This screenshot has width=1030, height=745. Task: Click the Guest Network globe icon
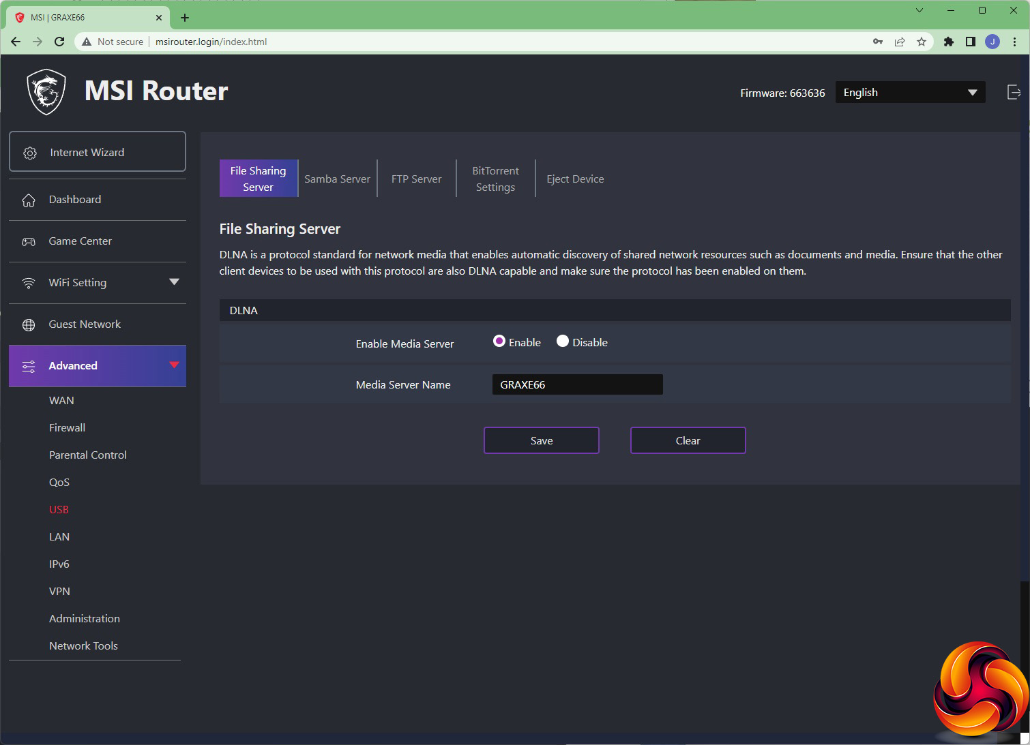point(29,324)
